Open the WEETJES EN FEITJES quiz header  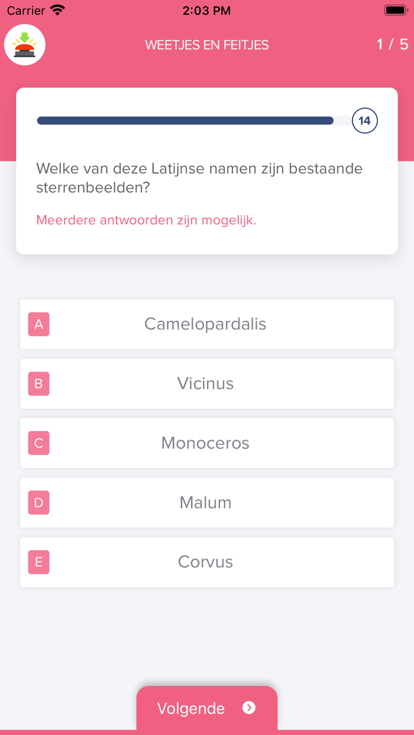point(206,44)
